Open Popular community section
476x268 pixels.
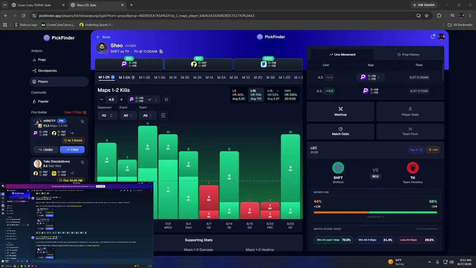coord(43,101)
